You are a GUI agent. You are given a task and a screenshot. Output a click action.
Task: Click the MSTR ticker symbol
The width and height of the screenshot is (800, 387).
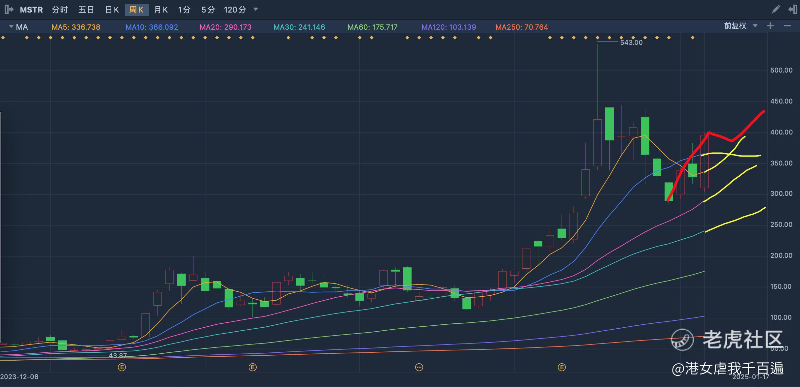31,10
